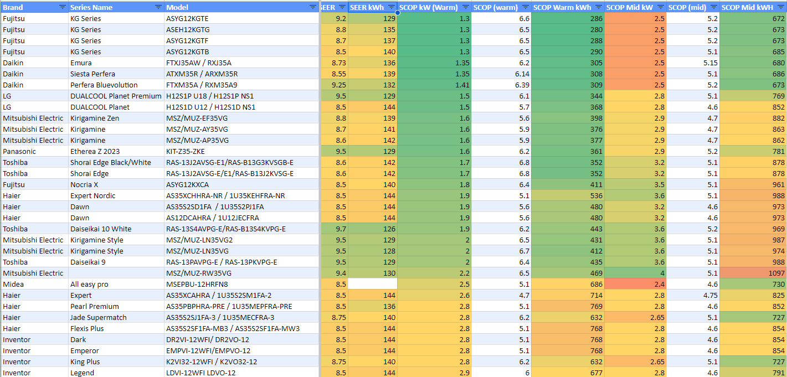Select model cell MSZ/MUZ-AY35VG
787x377 pixels.
tap(241, 129)
